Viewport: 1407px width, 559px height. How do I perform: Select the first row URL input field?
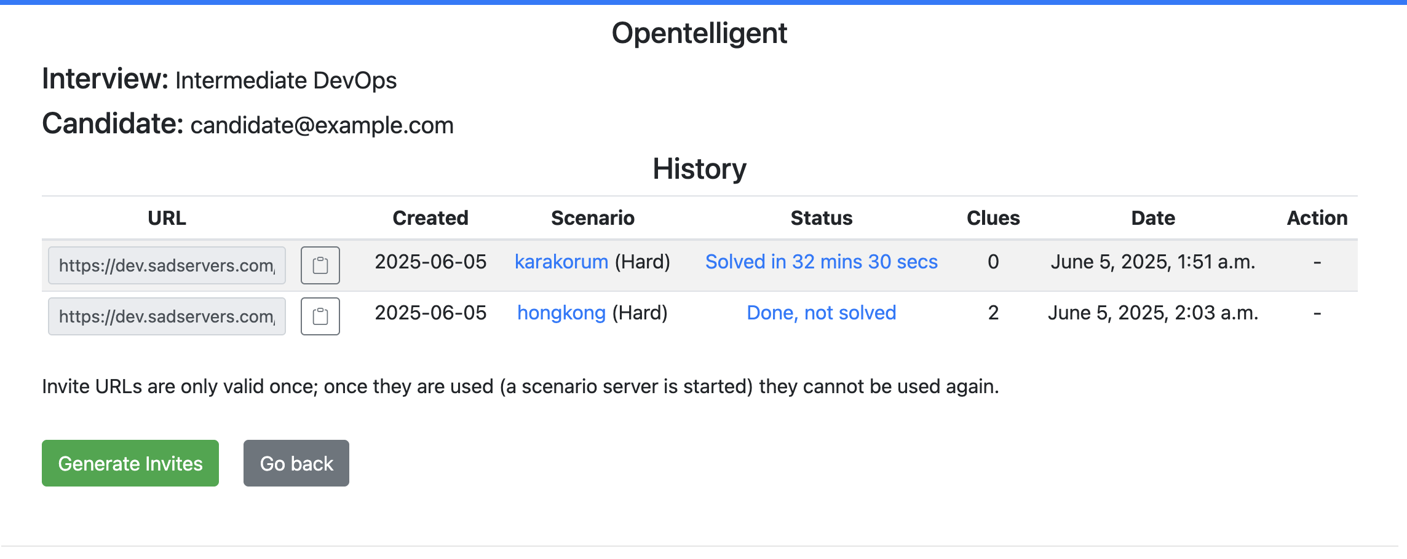click(x=167, y=265)
